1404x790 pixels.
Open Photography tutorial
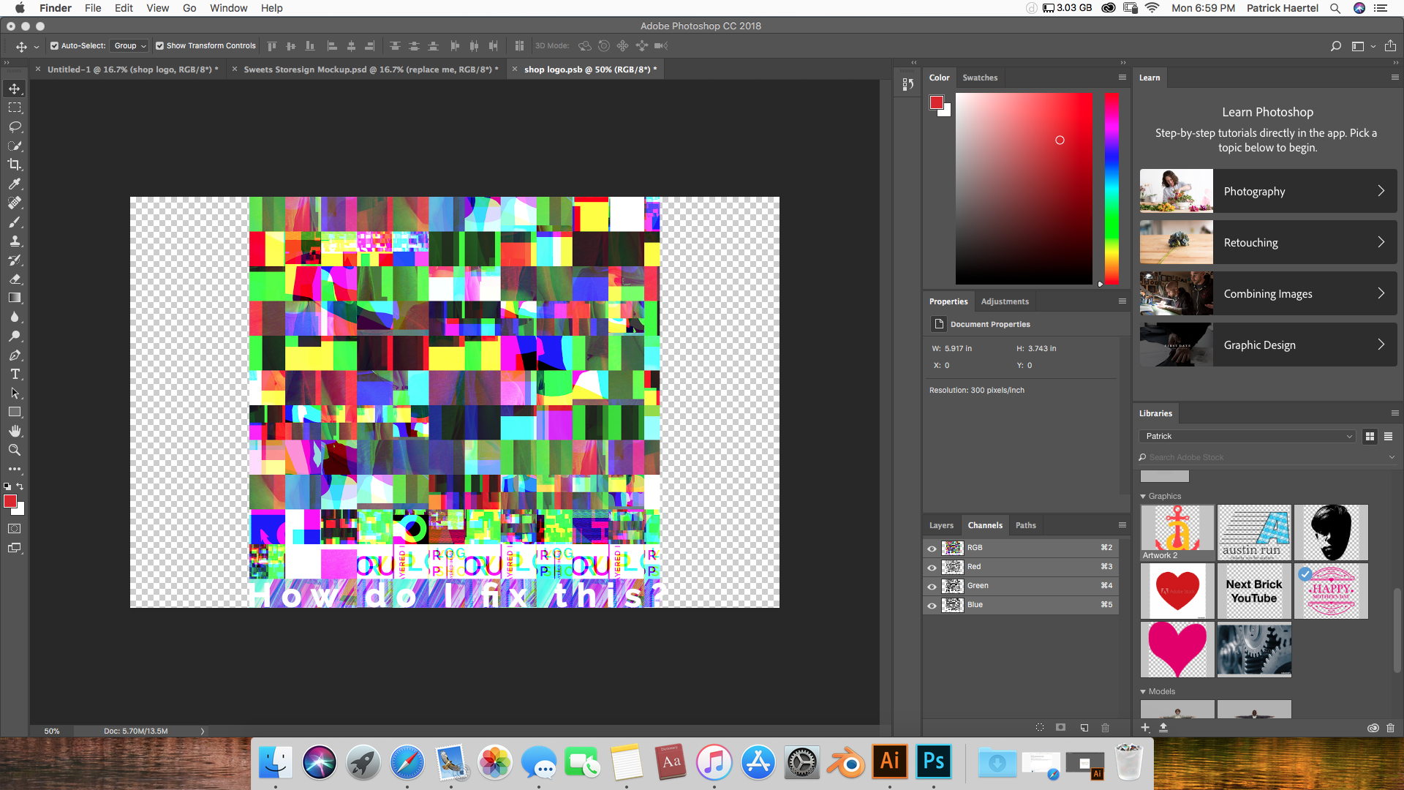1267,190
